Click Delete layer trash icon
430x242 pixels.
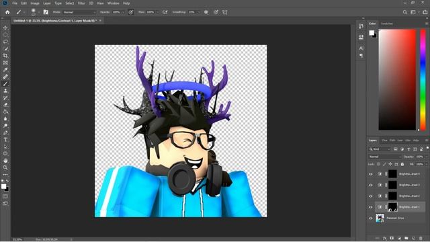tap(421, 238)
